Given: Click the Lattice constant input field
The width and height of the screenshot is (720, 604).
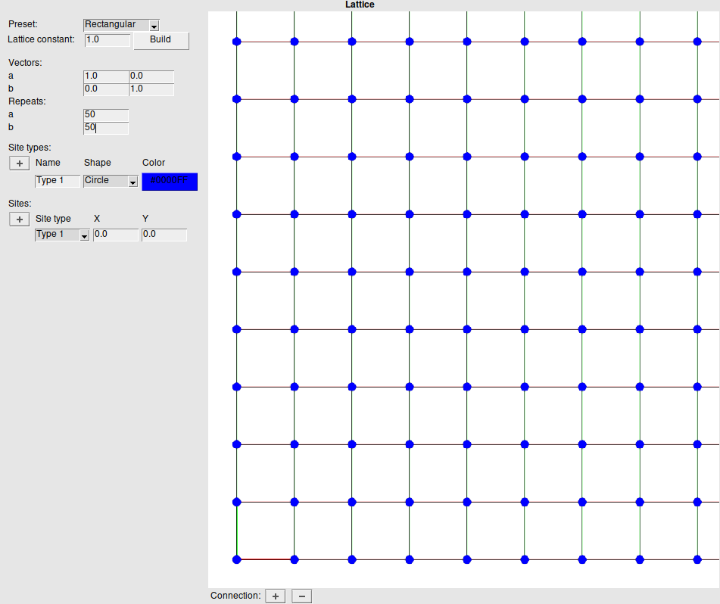Looking at the screenshot, I should coord(107,41).
